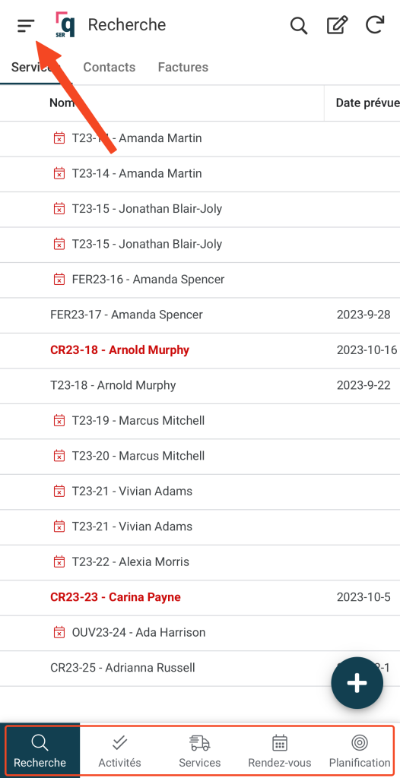This screenshot has width=400, height=778.
Task: Open CR23-18 - Arnold Murphy row
Action: pyautogui.click(x=200, y=350)
